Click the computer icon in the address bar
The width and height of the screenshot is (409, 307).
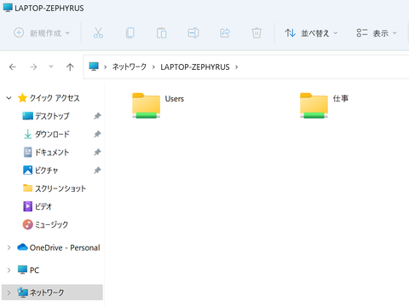tap(94, 67)
